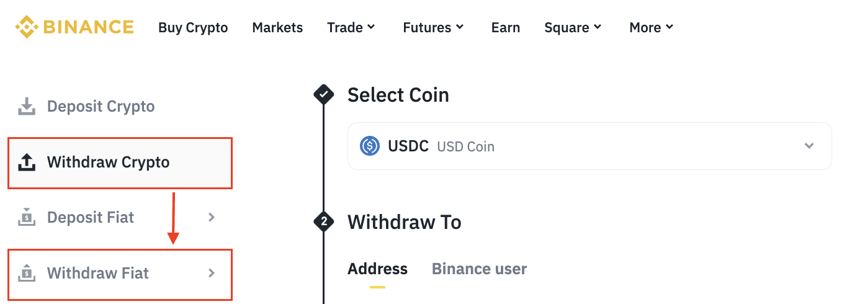Click the step 1 checkmark diamond
This screenshot has width=865, height=304.
point(323,95)
